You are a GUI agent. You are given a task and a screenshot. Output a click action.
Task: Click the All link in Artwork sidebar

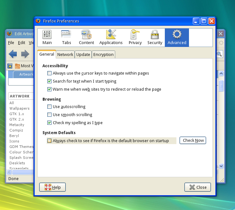coord(12,103)
